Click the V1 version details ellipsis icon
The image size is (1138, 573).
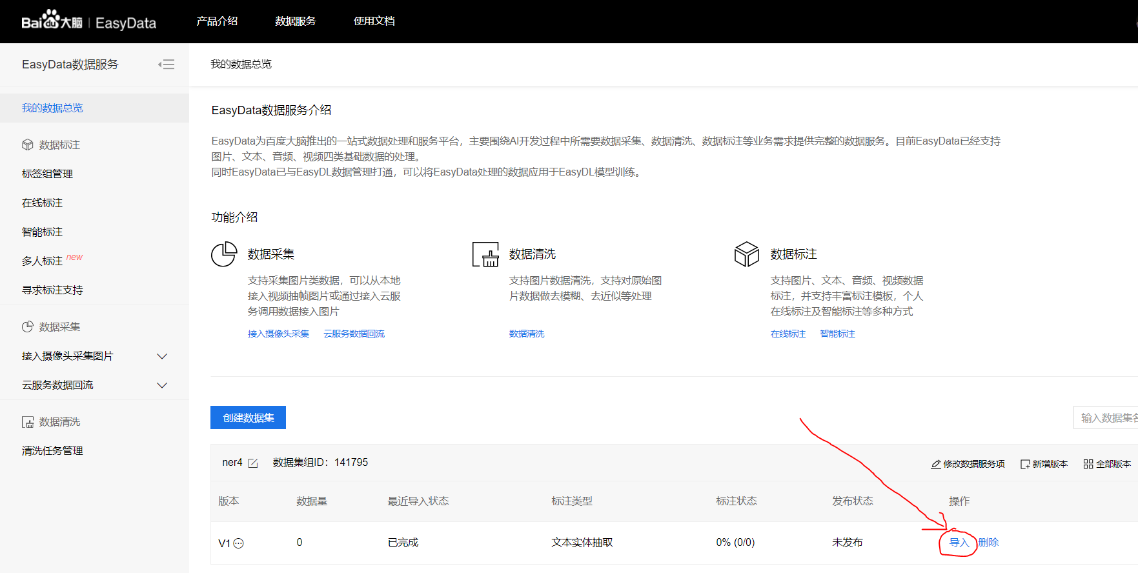[239, 543]
